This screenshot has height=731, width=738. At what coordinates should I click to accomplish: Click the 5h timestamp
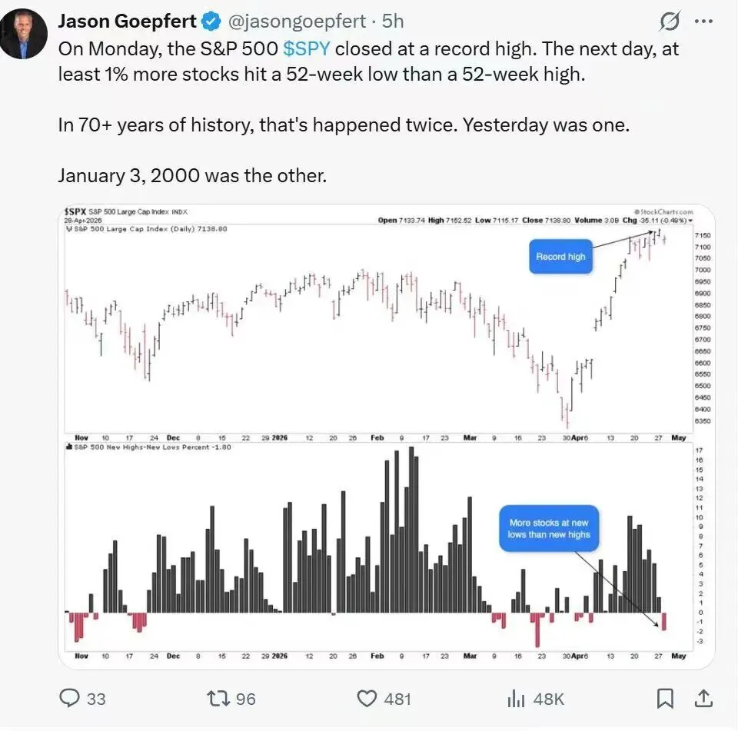pyautogui.click(x=394, y=22)
